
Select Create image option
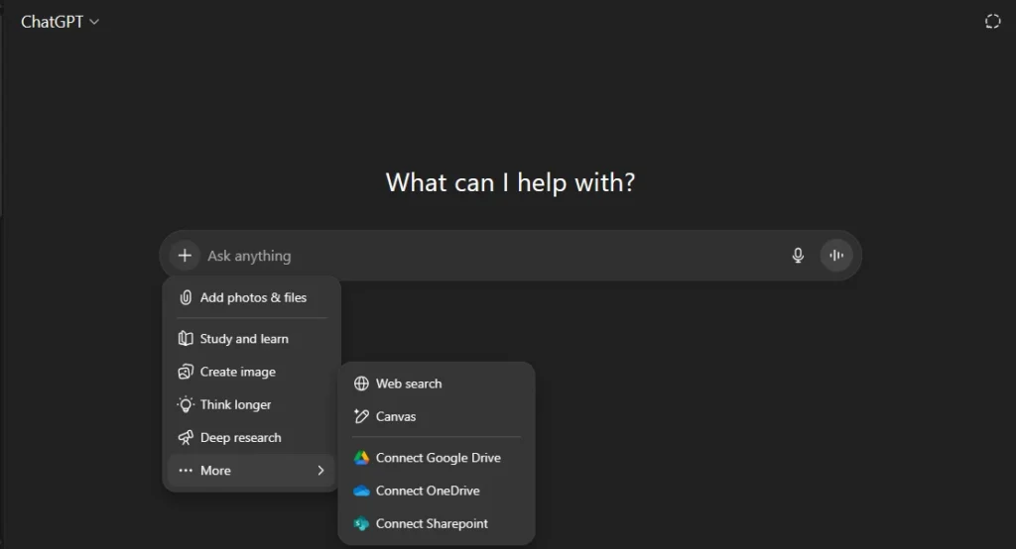point(251,372)
